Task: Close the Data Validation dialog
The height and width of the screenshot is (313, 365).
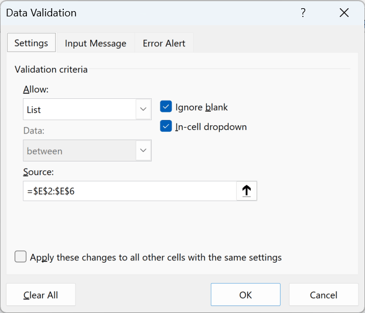Action: click(x=344, y=12)
